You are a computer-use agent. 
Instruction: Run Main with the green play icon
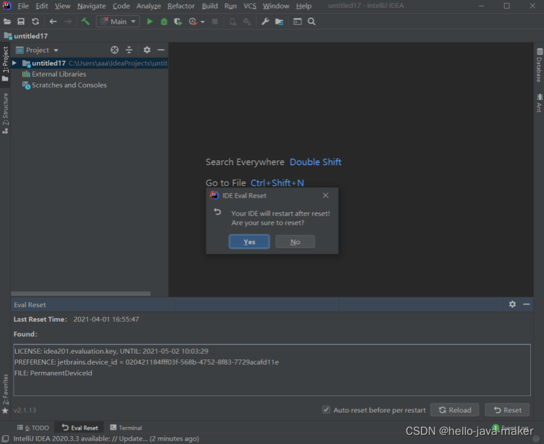point(149,22)
